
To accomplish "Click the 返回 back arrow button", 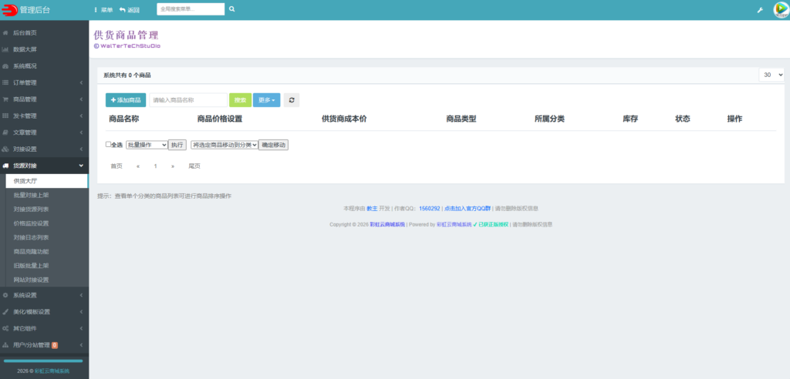I will point(130,10).
